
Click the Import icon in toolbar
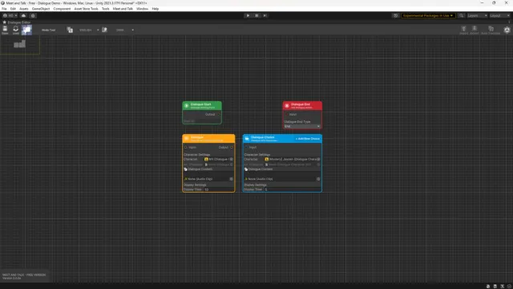463,30
